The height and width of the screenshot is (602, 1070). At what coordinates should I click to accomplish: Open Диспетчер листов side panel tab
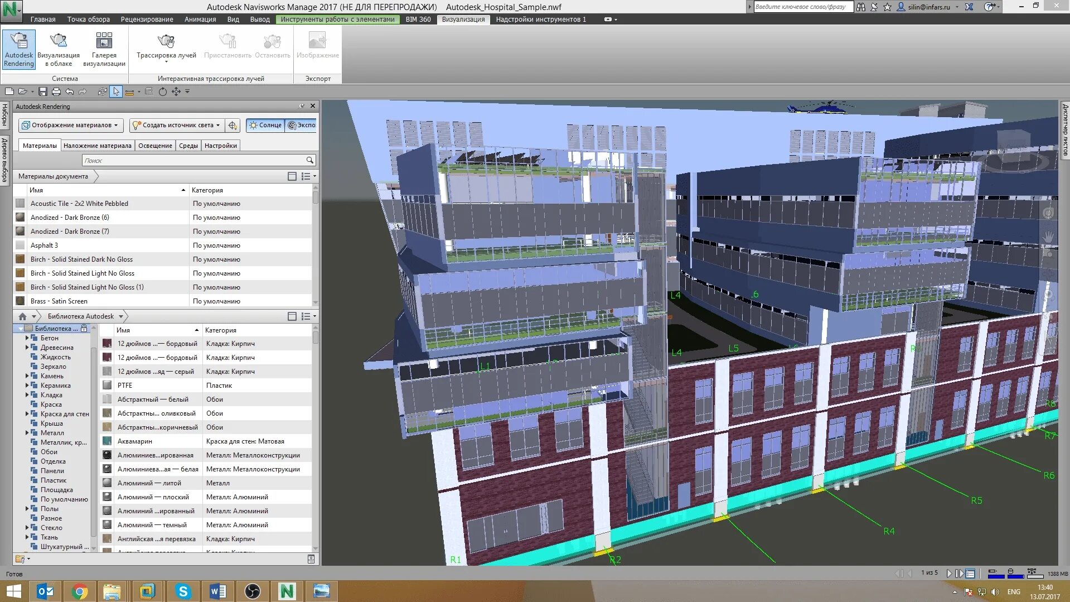1065,129
